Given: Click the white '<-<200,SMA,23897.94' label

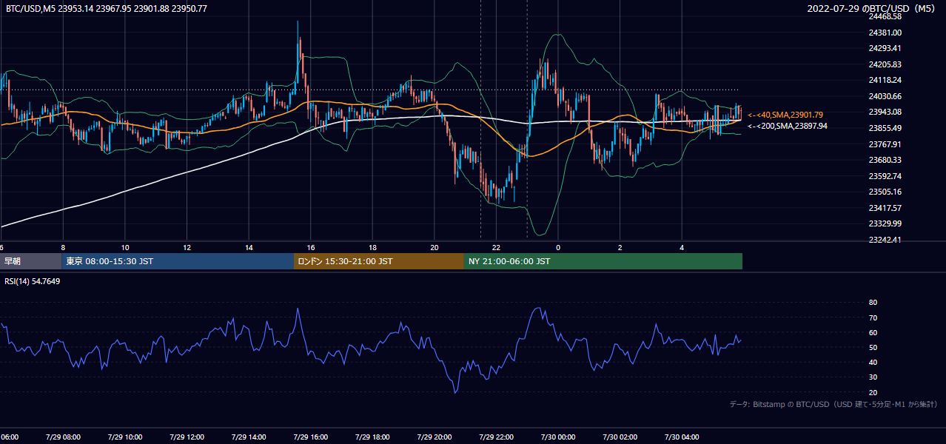Looking at the screenshot, I should (x=788, y=126).
